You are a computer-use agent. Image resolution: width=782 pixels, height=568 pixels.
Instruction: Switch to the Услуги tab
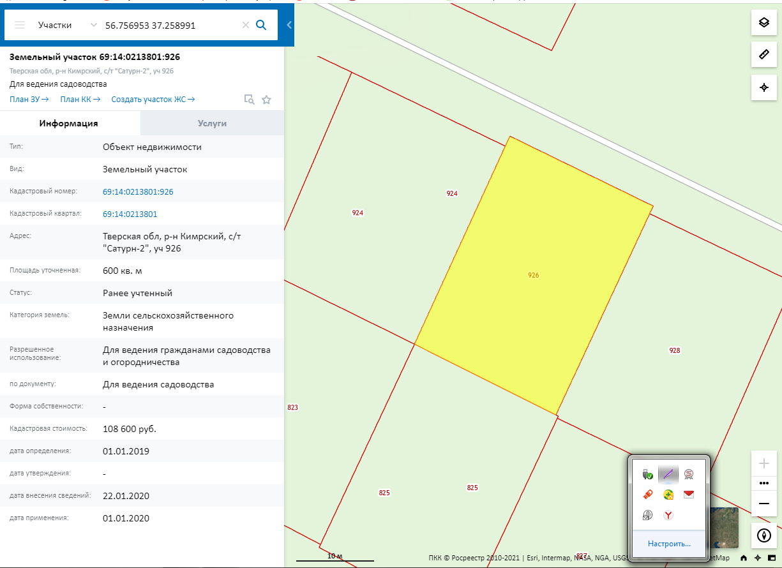(212, 123)
